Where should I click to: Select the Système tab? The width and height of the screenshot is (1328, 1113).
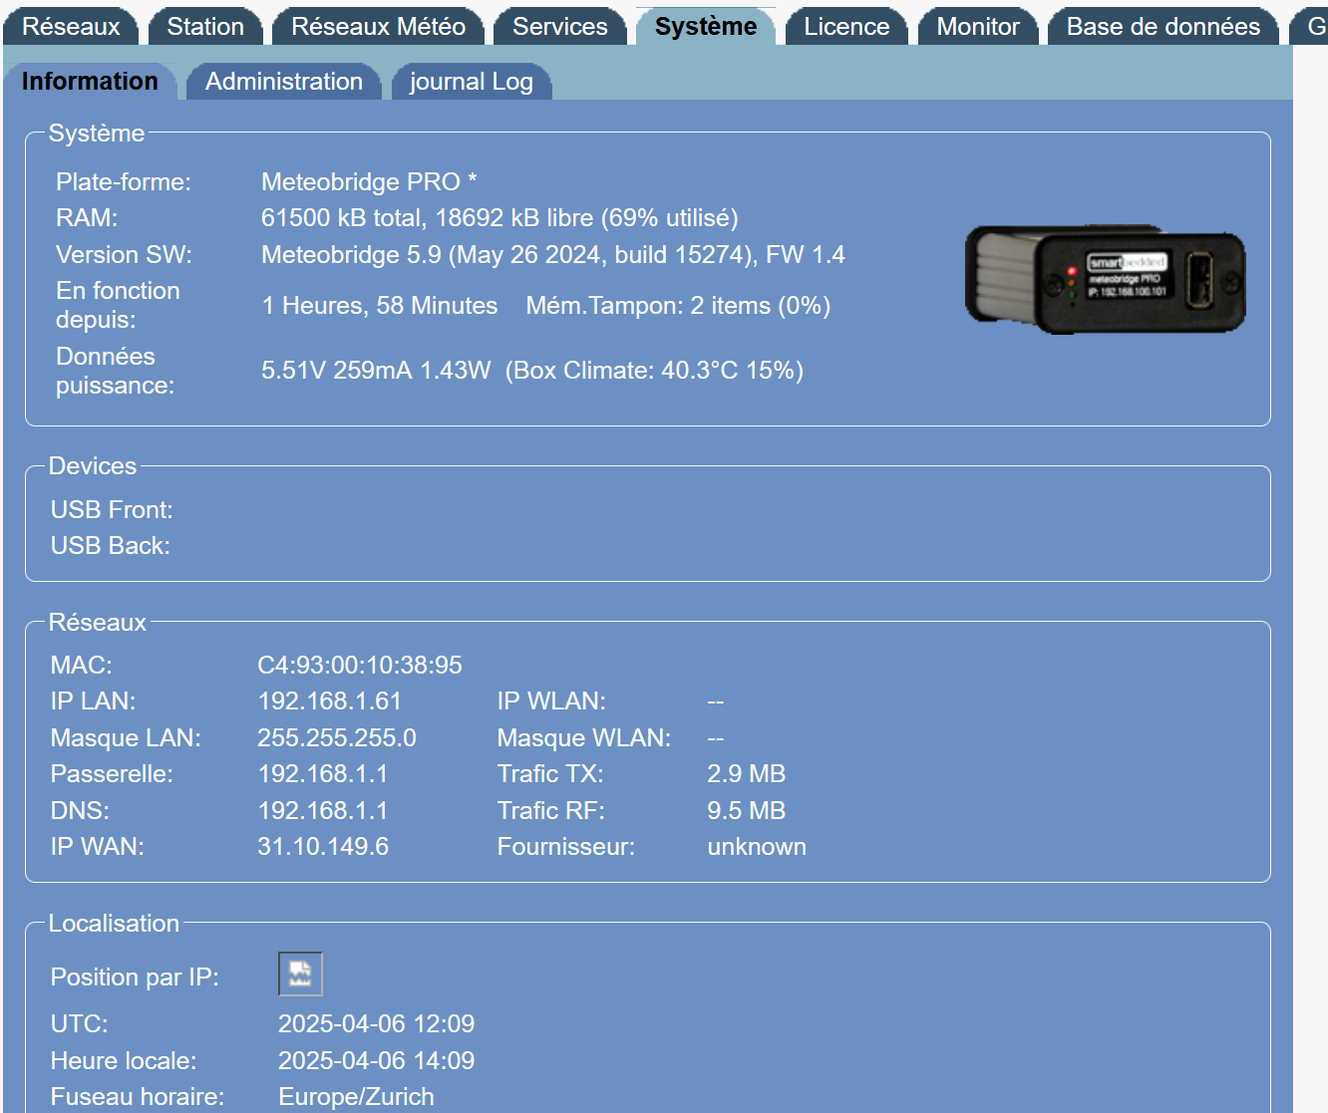tap(706, 27)
